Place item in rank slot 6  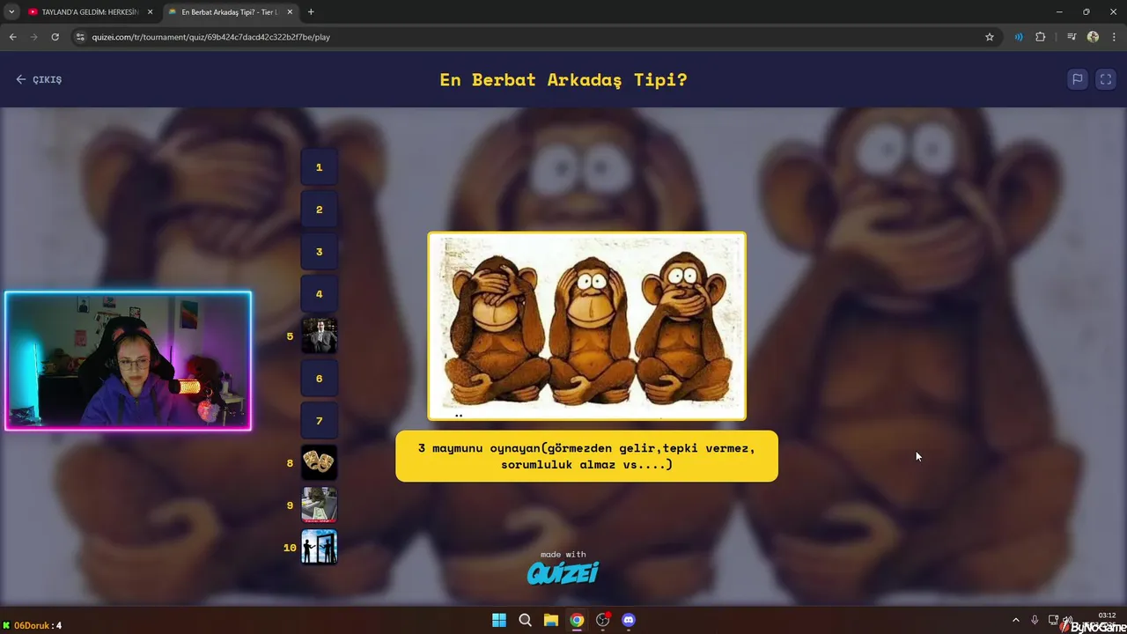319,379
